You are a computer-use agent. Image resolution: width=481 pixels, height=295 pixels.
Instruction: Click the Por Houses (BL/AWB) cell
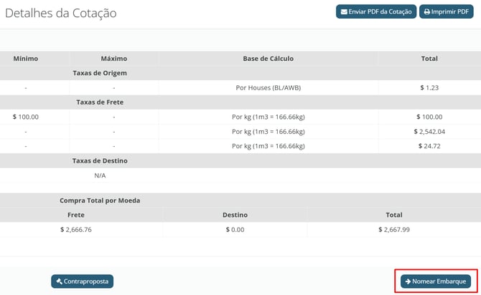pyautogui.click(x=269, y=87)
